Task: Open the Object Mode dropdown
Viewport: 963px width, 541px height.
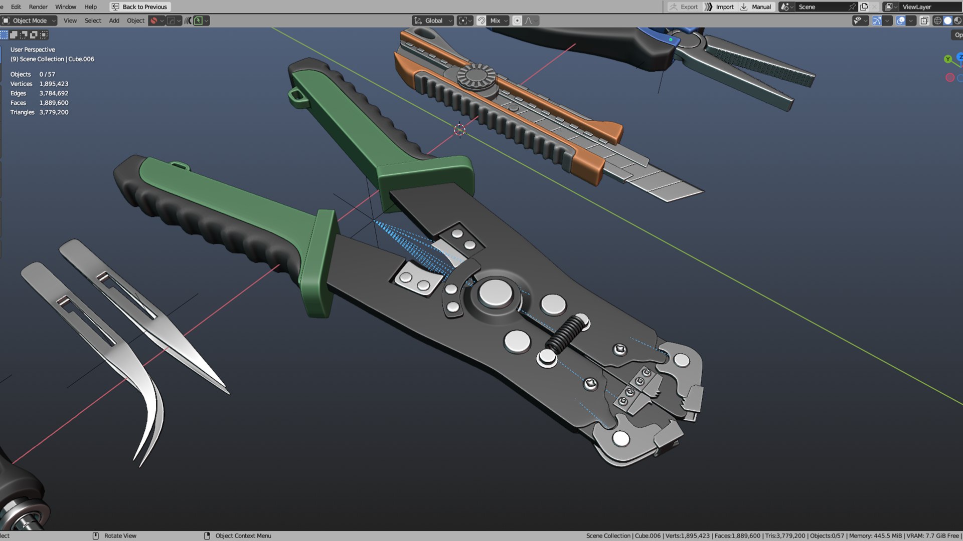Action: click(x=29, y=21)
